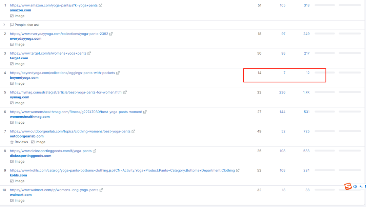The height and width of the screenshot is (207, 366).
Task: Click the 12 backlinks value for beyondyoga.com
Action: pos(308,73)
